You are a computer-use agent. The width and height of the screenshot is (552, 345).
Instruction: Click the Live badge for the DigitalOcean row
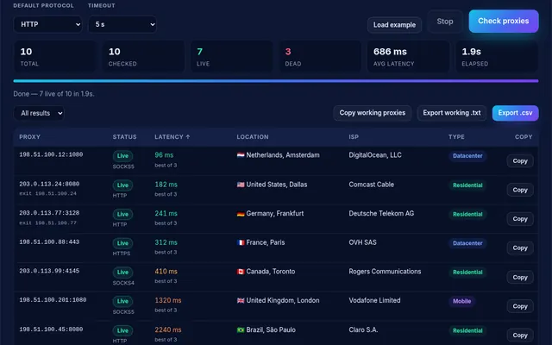click(x=122, y=156)
